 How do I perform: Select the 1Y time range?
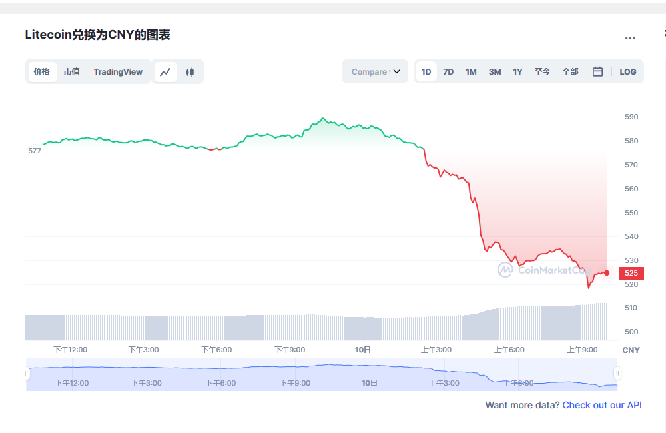coord(517,71)
